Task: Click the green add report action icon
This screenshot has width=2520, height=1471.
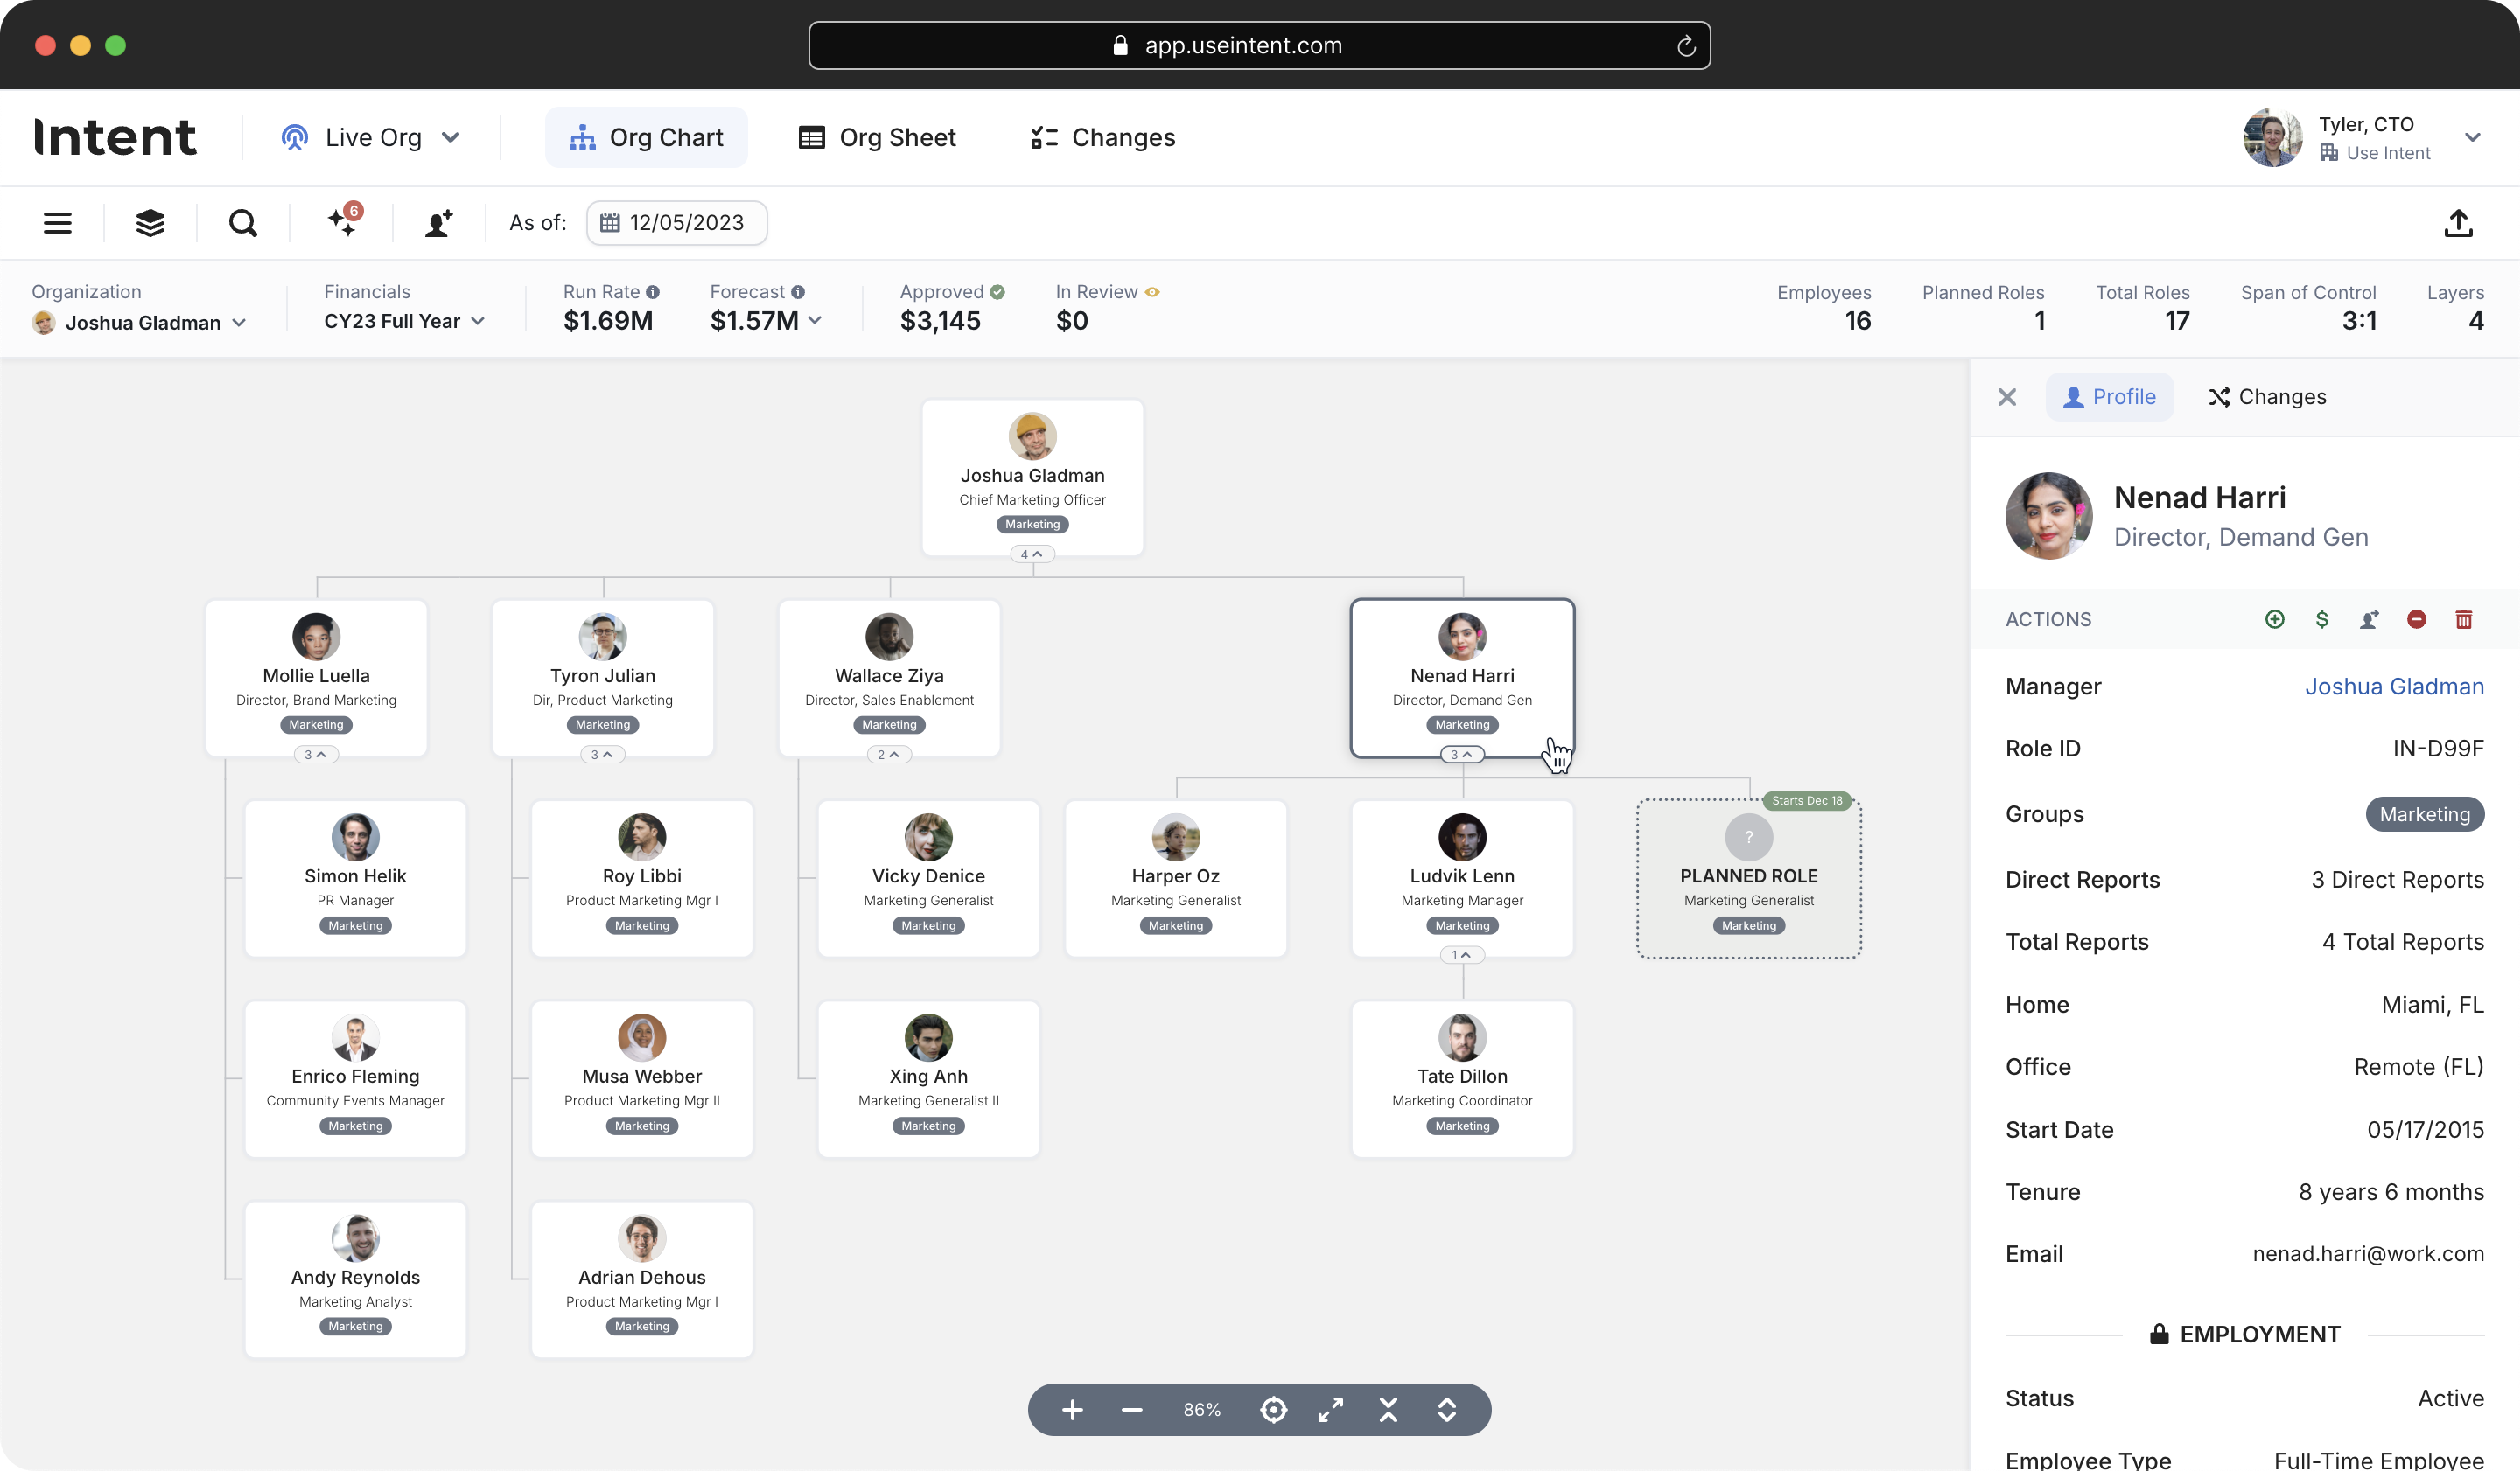Action: (2274, 619)
